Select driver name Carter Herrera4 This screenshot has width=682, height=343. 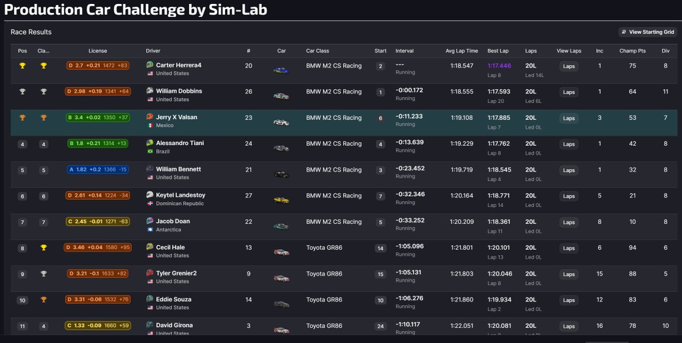pyautogui.click(x=179, y=65)
